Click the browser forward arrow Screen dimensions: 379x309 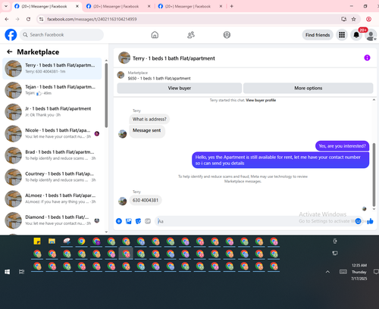click(17, 19)
